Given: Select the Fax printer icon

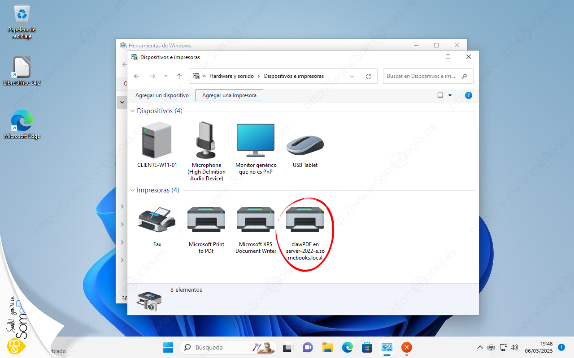Looking at the screenshot, I should point(157,220).
